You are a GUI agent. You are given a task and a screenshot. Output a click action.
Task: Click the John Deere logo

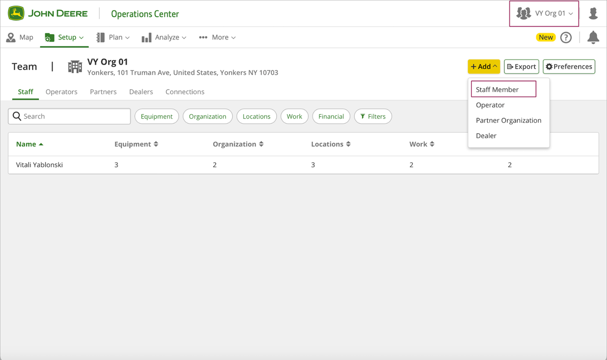click(48, 14)
